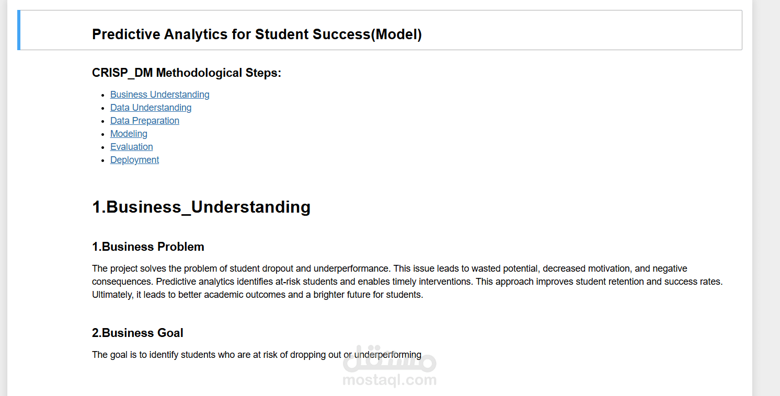The height and width of the screenshot is (396, 780).
Task: Click empty space inside the title cell
Action: point(575,31)
